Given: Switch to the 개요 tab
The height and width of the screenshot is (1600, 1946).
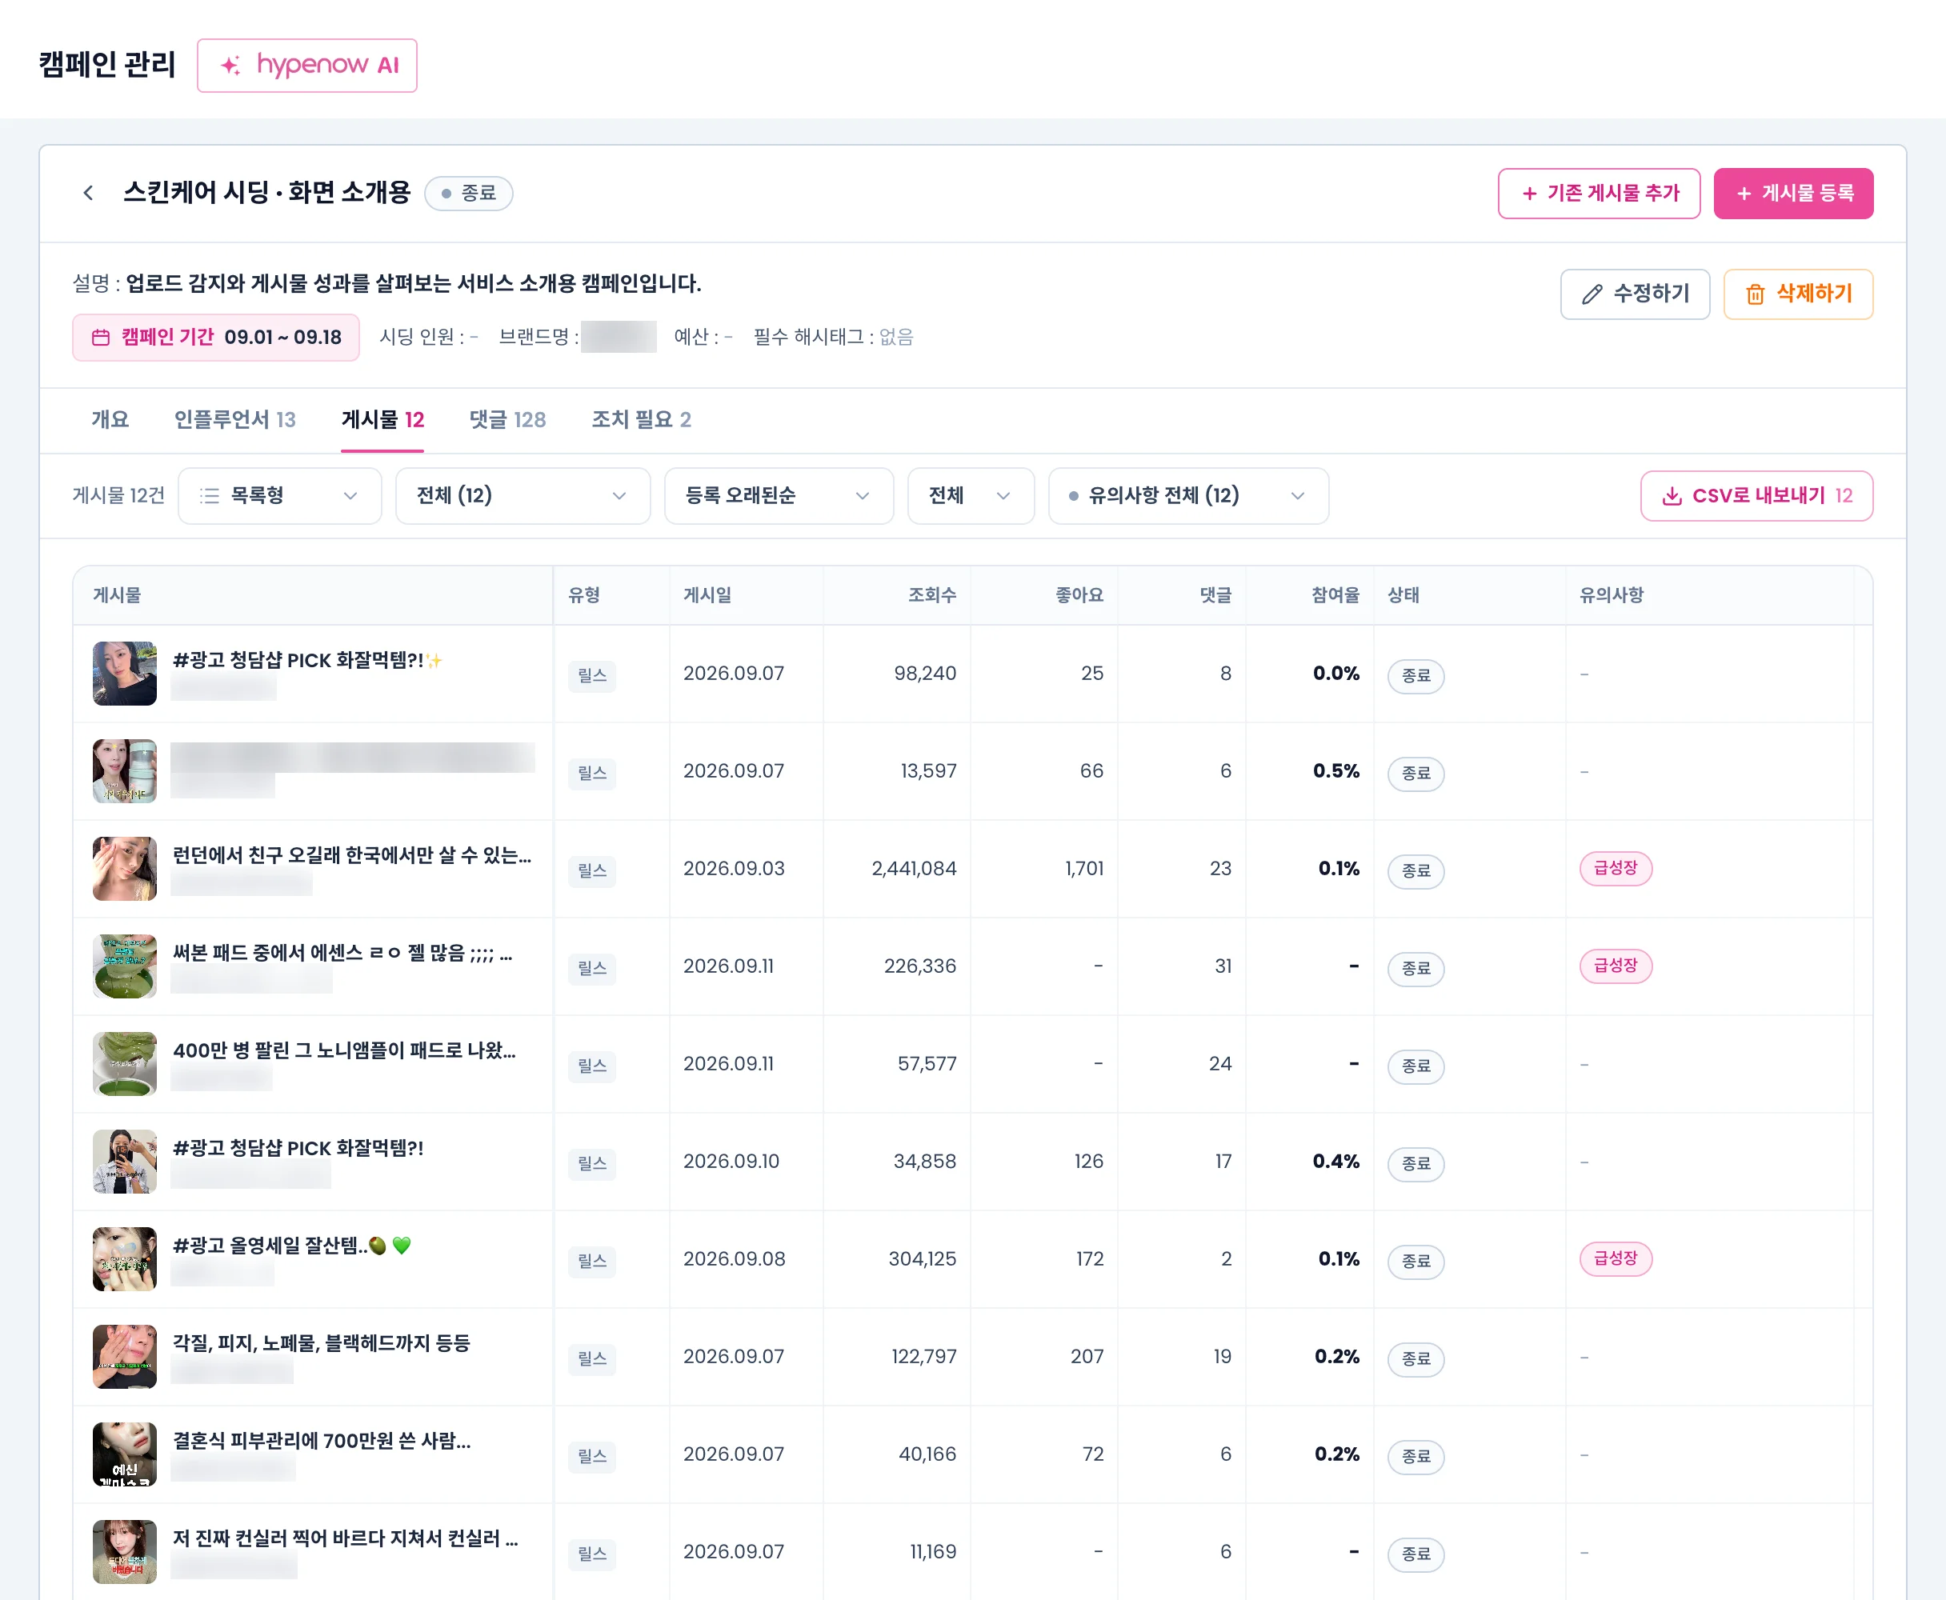Looking at the screenshot, I should coord(110,419).
